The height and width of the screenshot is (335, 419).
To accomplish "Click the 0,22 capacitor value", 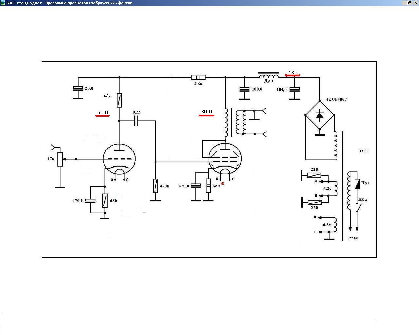I will (137, 112).
